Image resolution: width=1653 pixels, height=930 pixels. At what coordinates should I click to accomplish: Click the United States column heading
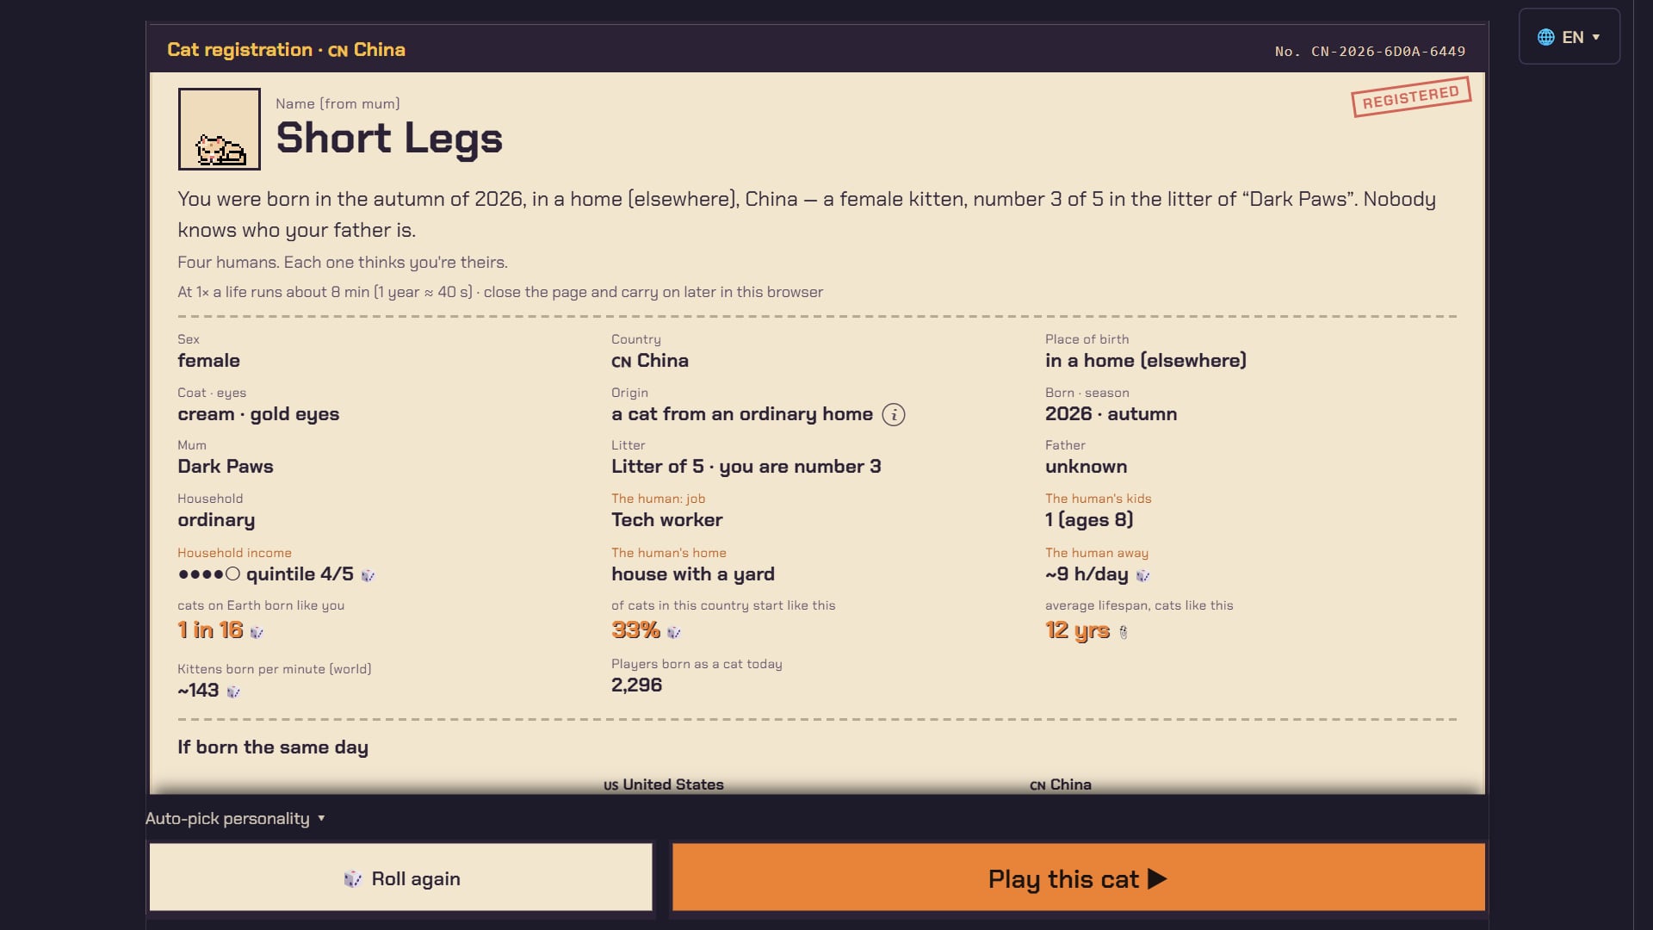point(664,784)
